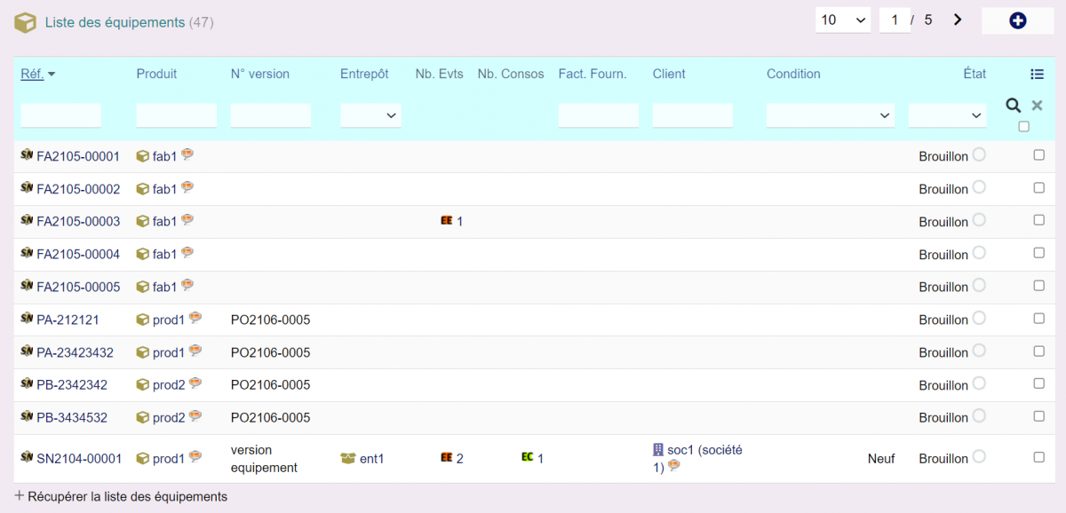Expand the État filter dropdown

click(x=947, y=115)
